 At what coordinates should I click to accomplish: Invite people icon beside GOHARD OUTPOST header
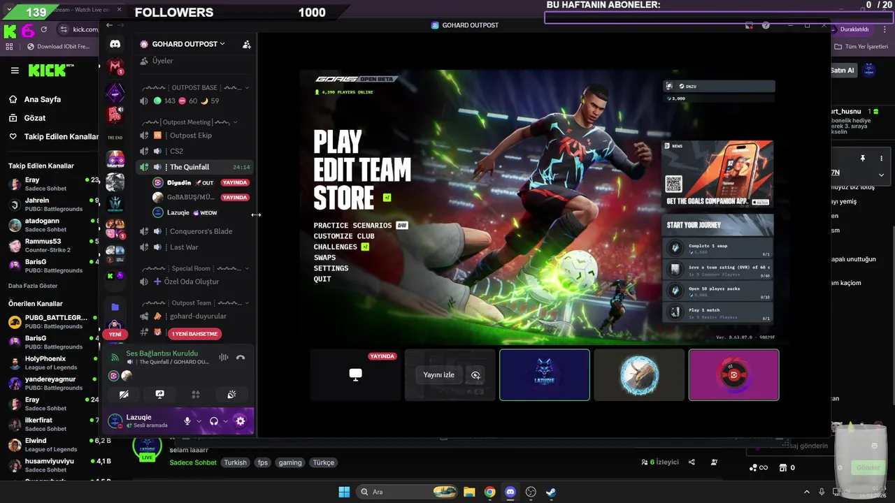(x=246, y=44)
